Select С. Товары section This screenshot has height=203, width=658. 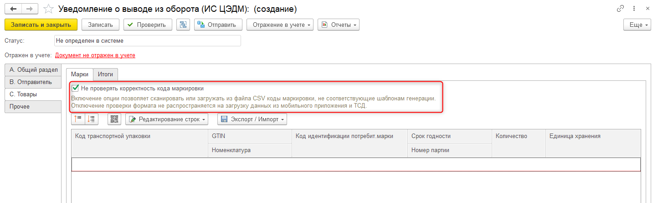pos(33,94)
